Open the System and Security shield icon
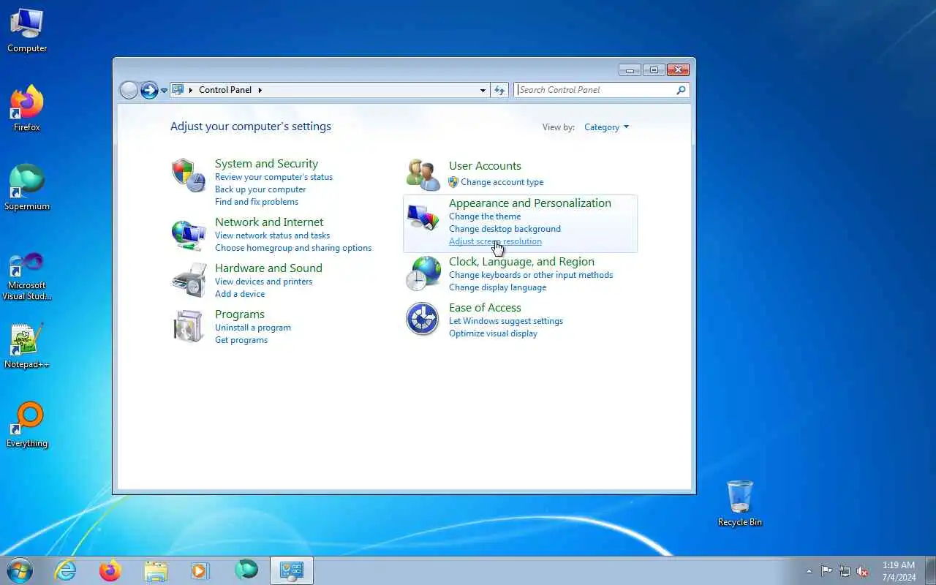 189,175
